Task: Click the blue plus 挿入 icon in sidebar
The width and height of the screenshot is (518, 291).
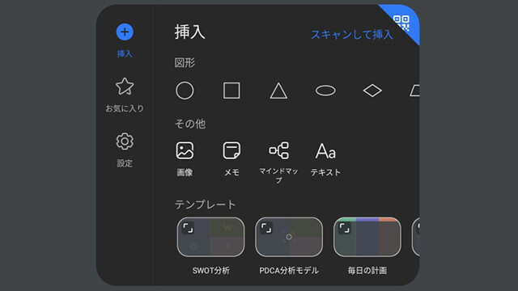Action: (x=125, y=32)
